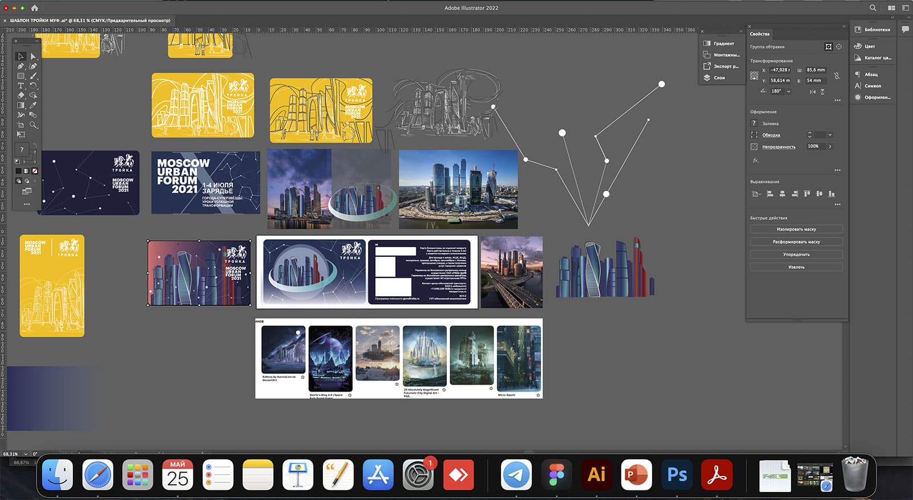Click the flip horizontal icon in Transform

click(x=813, y=91)
